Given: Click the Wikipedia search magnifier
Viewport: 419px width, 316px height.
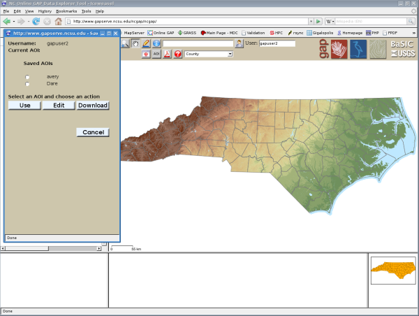Looking at the screenshot, I should (x=411, y=21).
